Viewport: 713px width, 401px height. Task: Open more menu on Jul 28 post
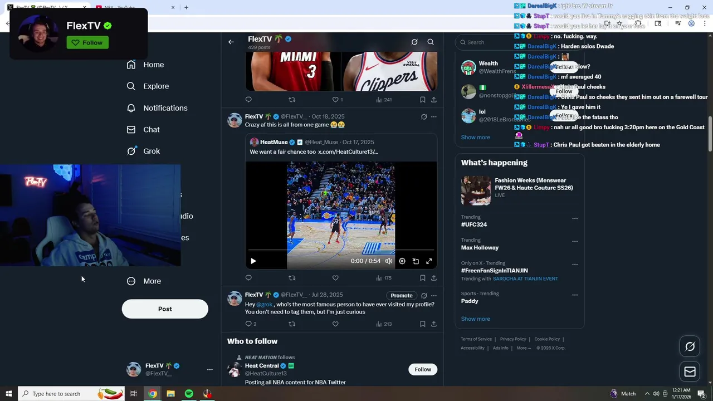(x=434, y=296)
